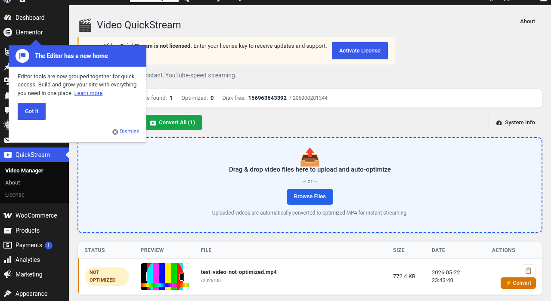
Task: Convert test-video-not-optimized.mp4 with orange Convert button
Action: point(518,283)
